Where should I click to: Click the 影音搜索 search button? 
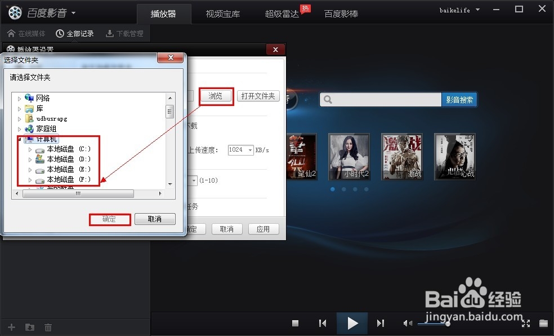[x=459, y=100]
